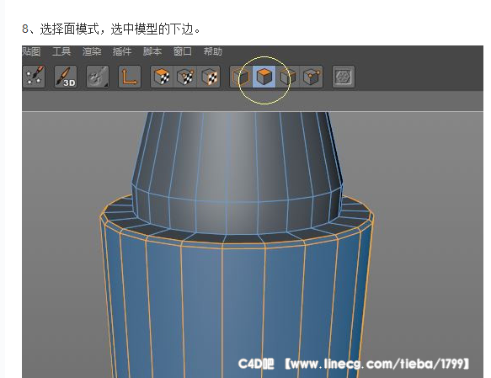Open the 插件 menu
Image resolution: width=491 pixels, height=378 pixels.
[122, 51]
